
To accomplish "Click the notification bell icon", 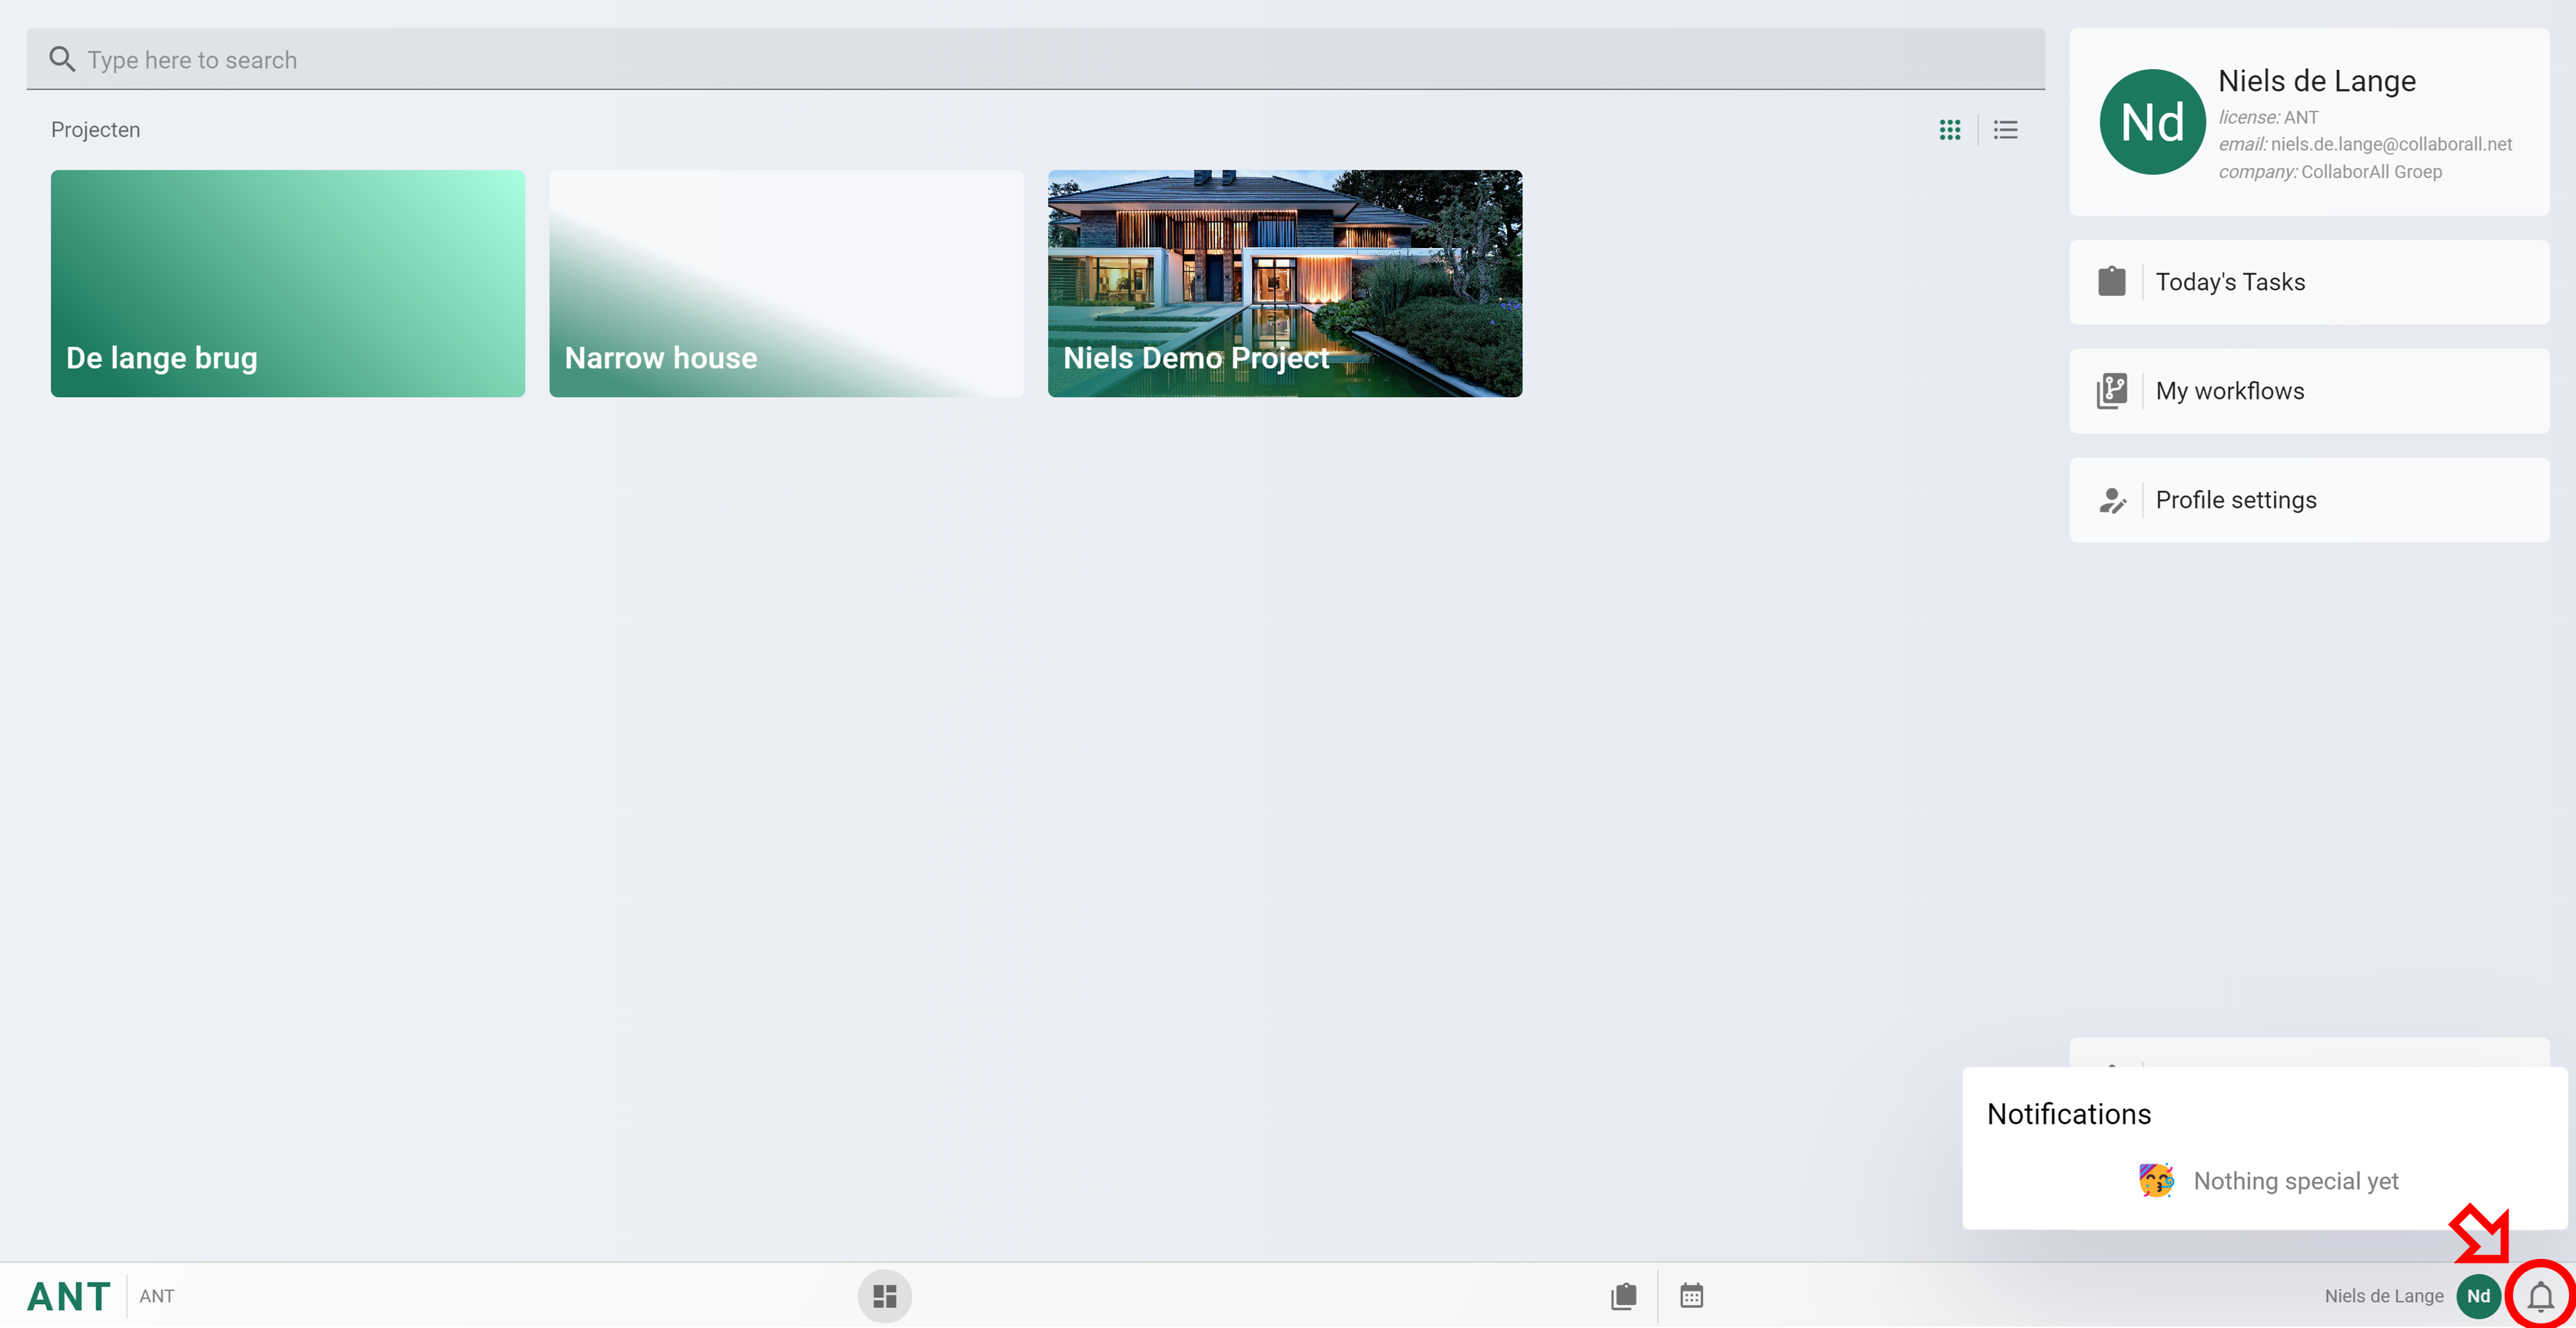I will [x=2540, y=1296].
